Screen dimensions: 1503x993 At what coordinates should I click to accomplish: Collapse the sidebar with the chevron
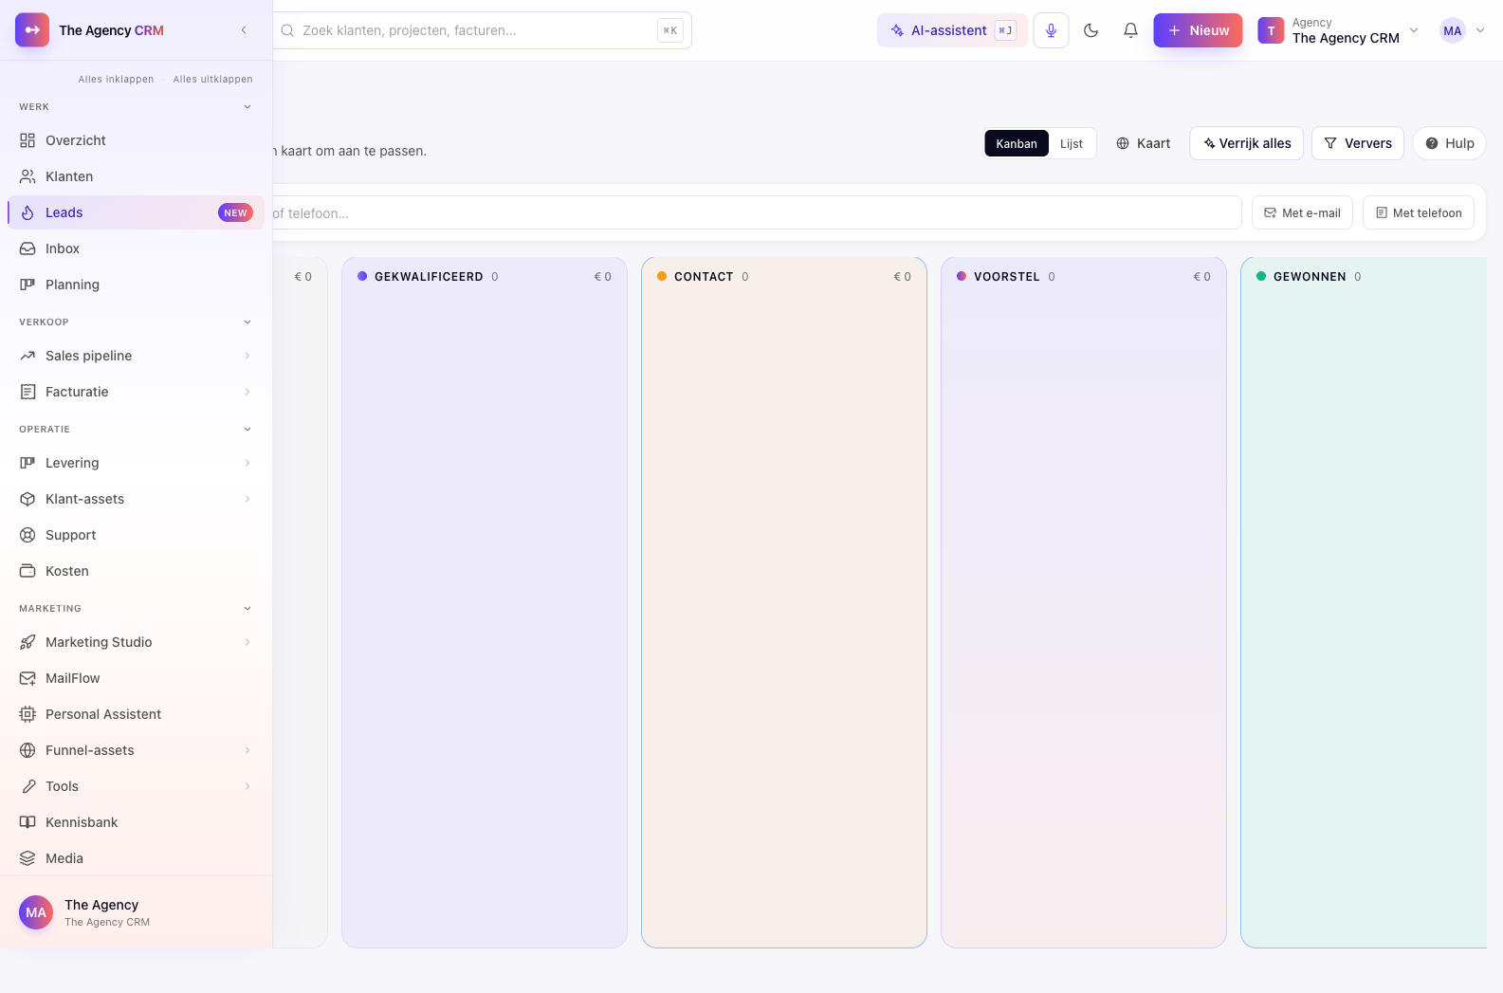pyautogui.click(x=244, y=30)
